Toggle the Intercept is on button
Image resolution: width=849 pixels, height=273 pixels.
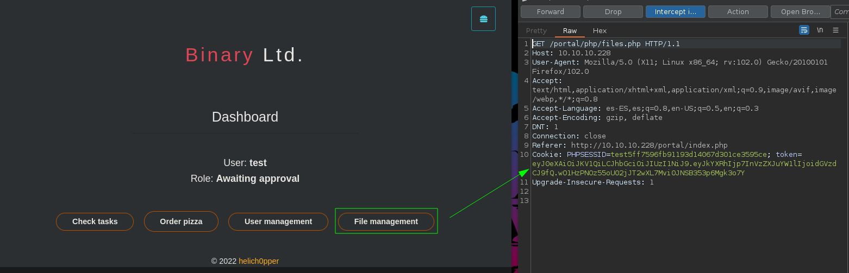[x=676, y=11]
